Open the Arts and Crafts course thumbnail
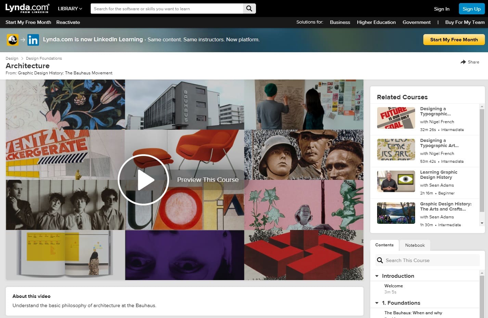488x318 pixels. click(396, 213)
